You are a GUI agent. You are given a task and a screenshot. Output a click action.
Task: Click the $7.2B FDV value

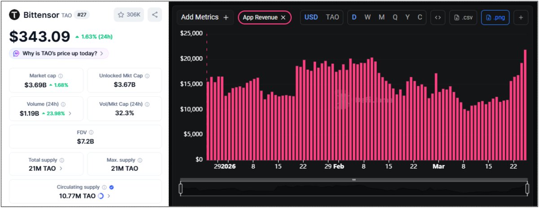85,141
